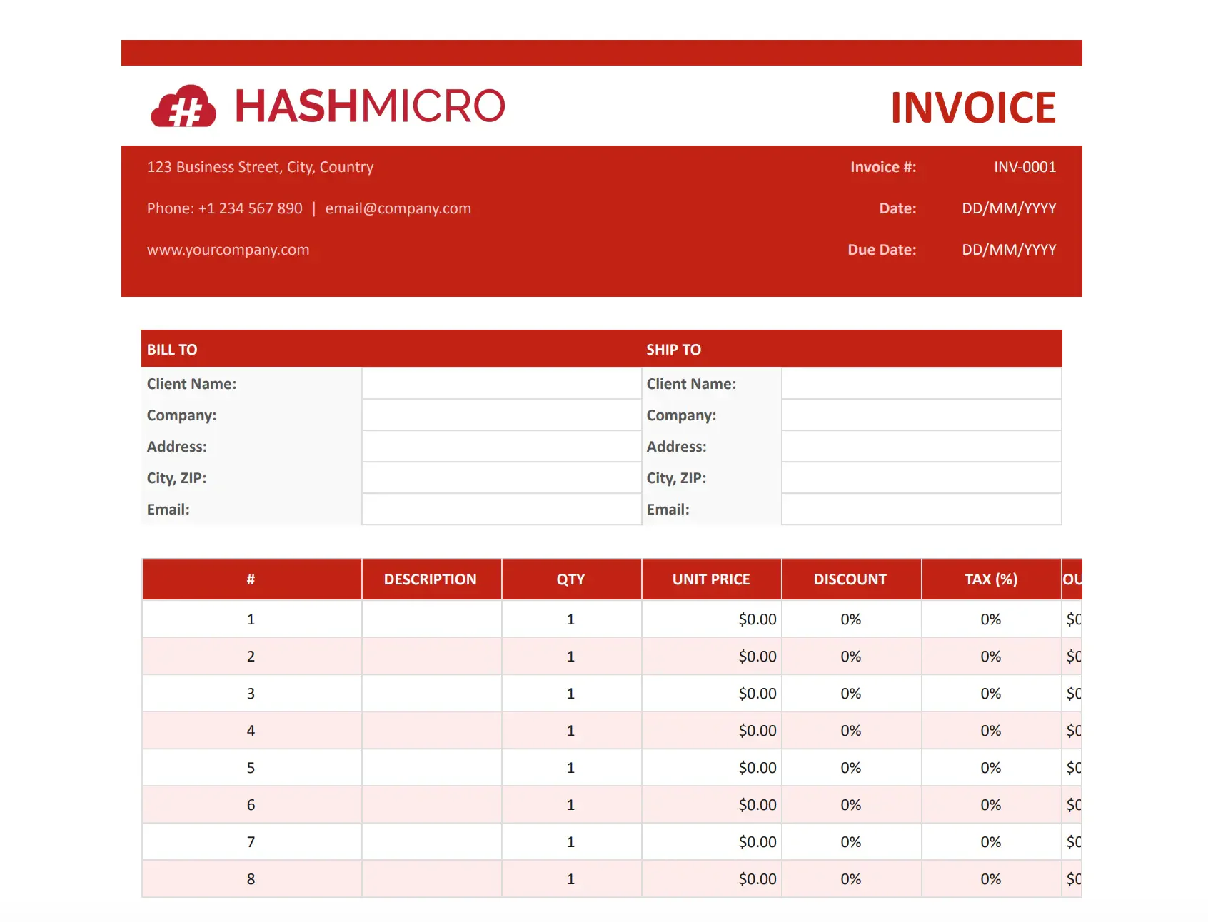Click the UNIT PRICE column header
This screenshot has height=922, width=1208.
tap(711, 579)
